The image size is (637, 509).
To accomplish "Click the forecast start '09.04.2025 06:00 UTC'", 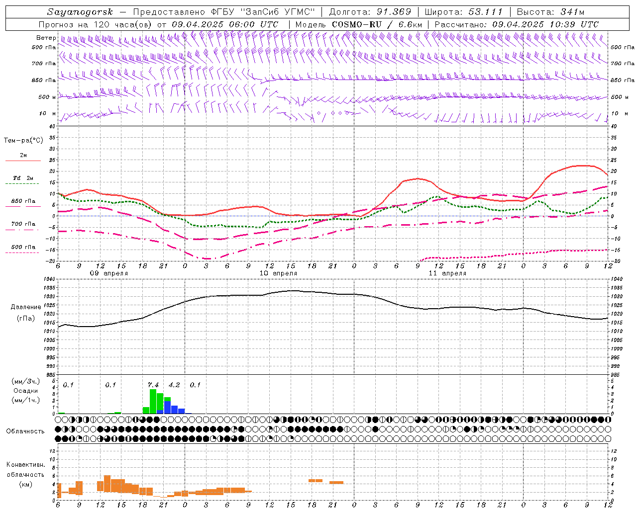I will click(x=225, y=24).
